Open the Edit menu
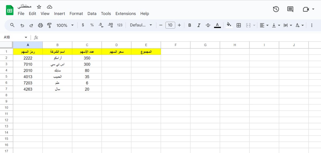The image size is (321, 153). [x=32, y=13]
